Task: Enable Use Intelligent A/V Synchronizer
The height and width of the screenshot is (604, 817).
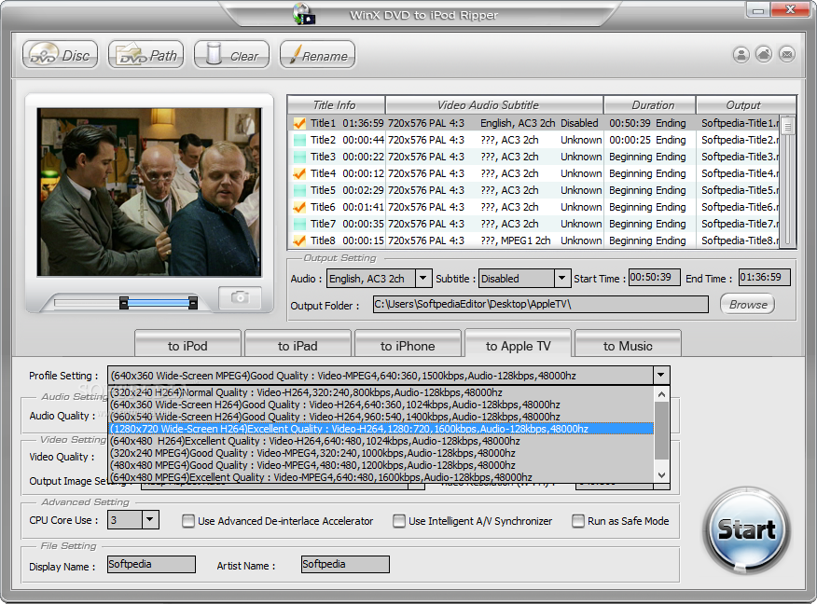Action: click(x=399, y=521)
